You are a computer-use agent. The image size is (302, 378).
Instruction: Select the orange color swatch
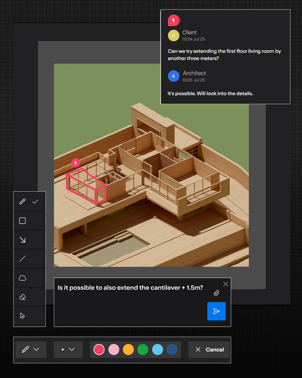[128, 349]
